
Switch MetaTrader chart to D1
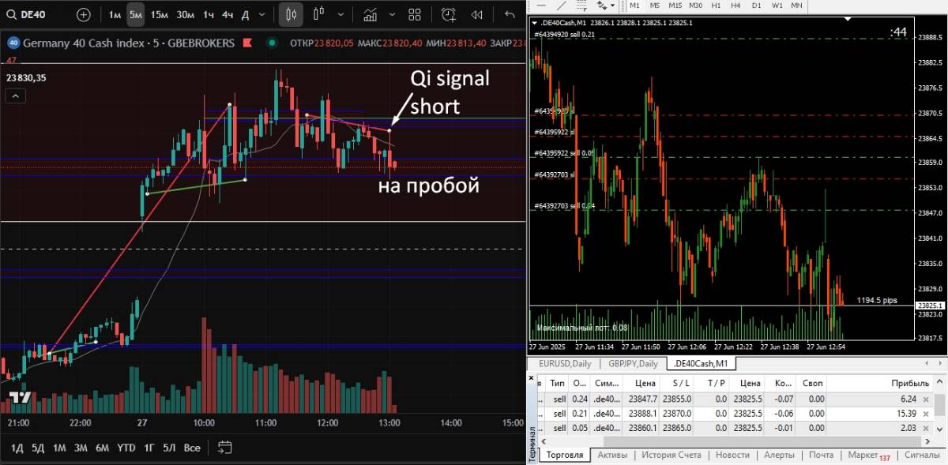(757, 6)
